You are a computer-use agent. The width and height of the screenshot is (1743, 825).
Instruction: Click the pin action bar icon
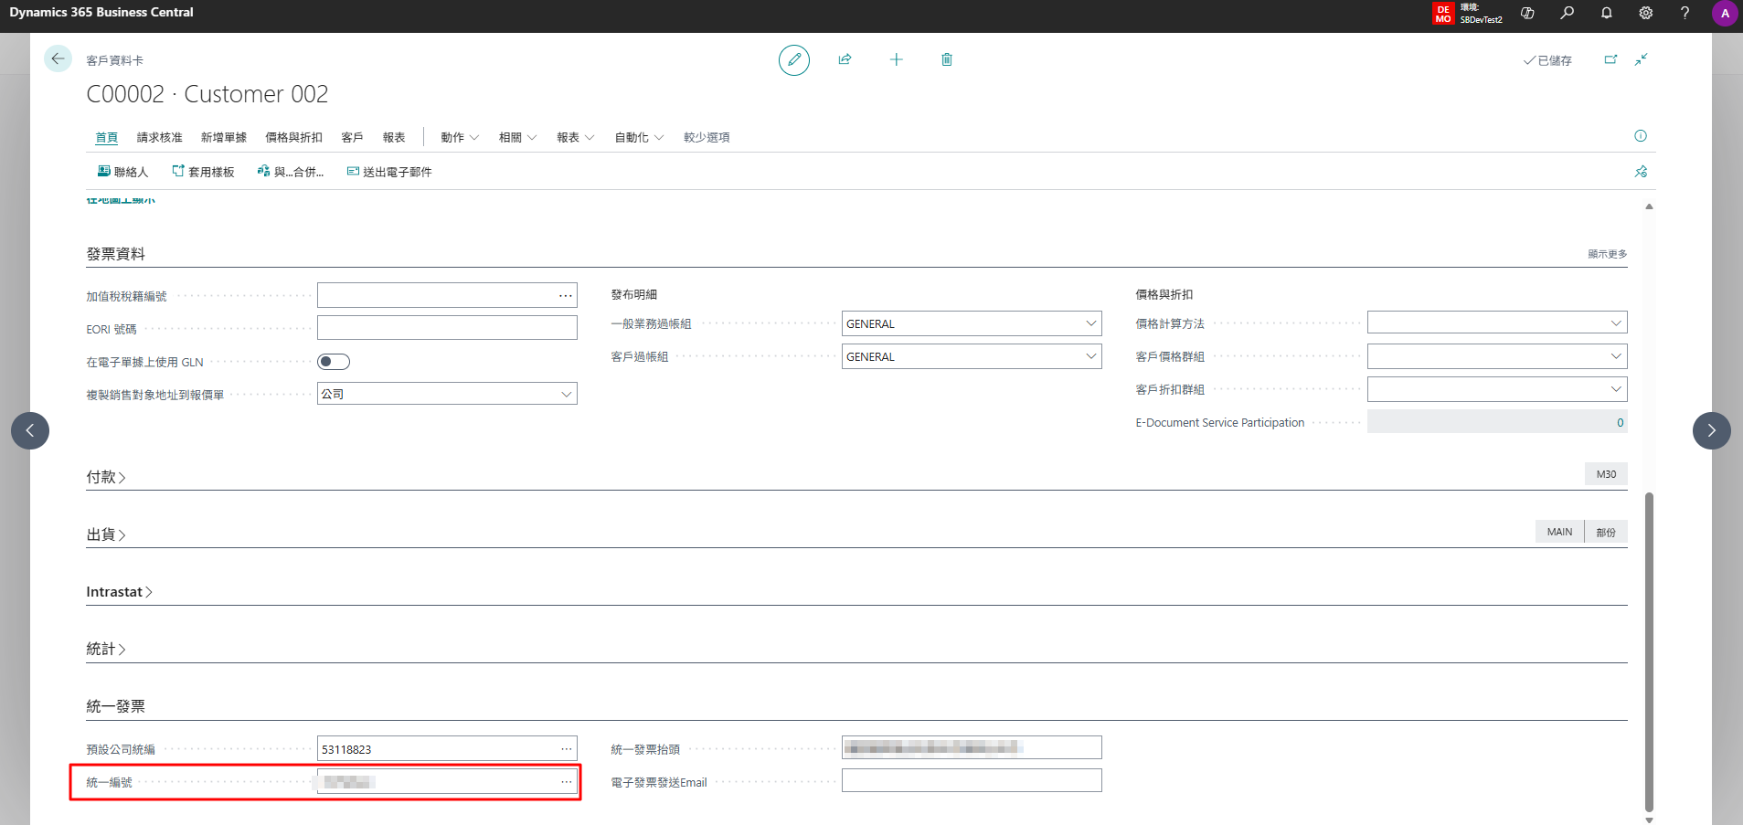(1641, 171)
